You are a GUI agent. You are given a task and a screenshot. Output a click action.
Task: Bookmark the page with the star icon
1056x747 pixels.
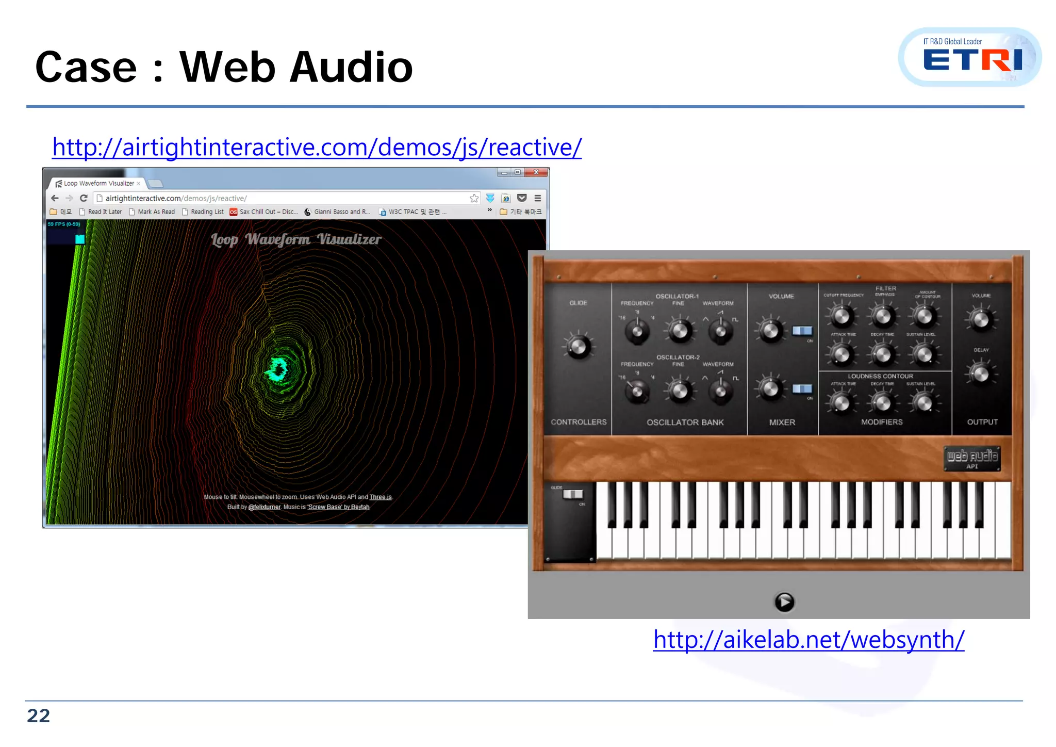pyautogui.click(x=474, y=198)
